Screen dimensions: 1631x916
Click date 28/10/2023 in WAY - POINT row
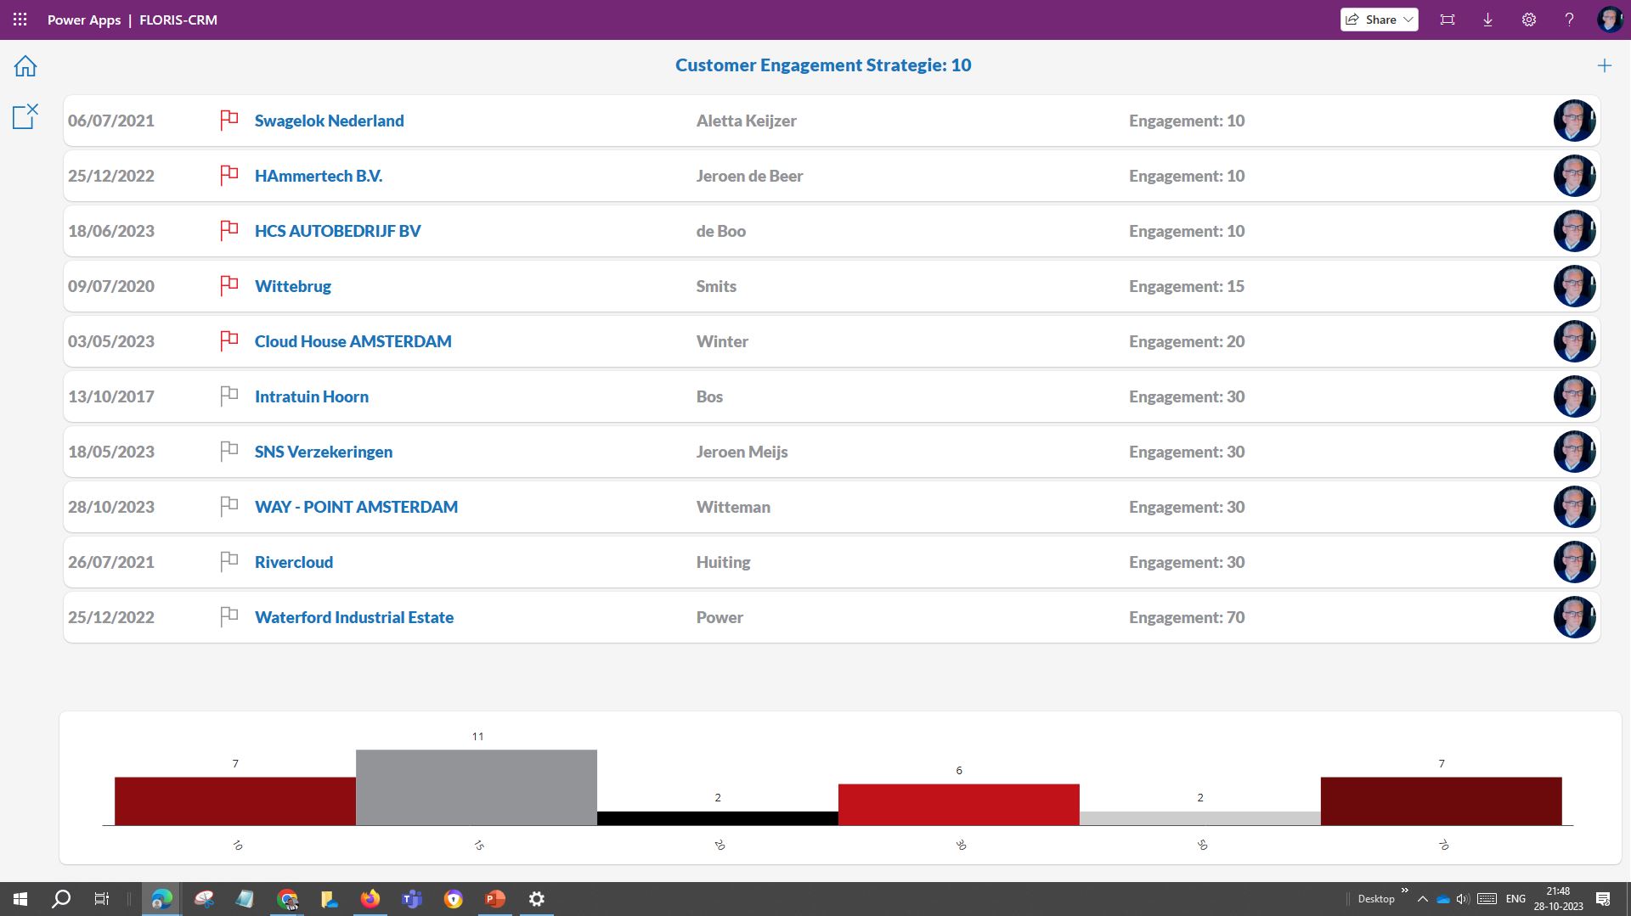[x=111, y=507]
